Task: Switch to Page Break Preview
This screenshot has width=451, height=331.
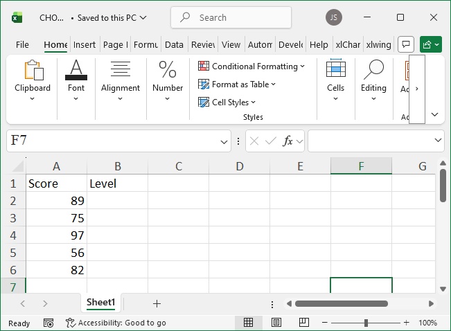Action: (303, 323)
